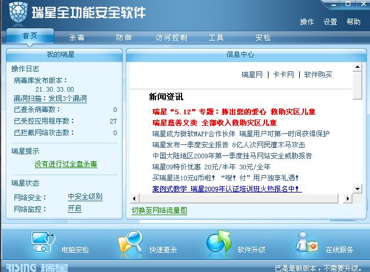Minimize the Rising window
This screenshot has height=272, width=370.
333,4
